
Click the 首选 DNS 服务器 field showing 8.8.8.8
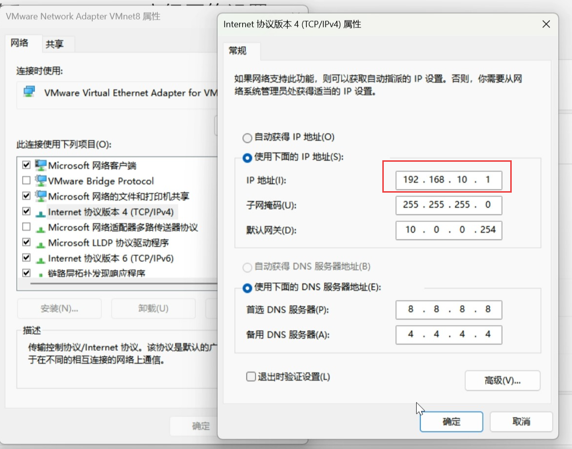point(448,310)
